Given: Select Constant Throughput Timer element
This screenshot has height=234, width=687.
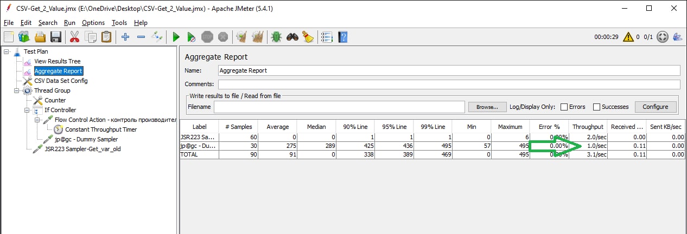Looking at the screenshot, I should pyautogui.click(x=101, y=129).
